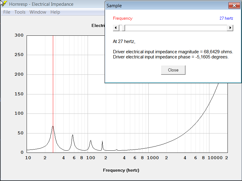
Task: Click the 'Frequency (hertz)' axis label
Action: [x=121, y=170]
